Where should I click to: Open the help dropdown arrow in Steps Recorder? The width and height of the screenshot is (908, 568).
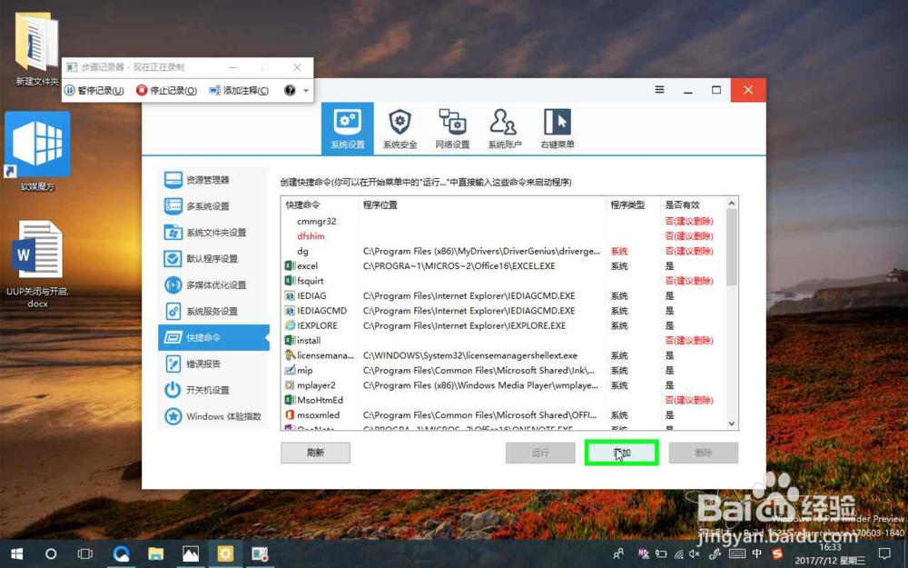(x=305, y=90)
